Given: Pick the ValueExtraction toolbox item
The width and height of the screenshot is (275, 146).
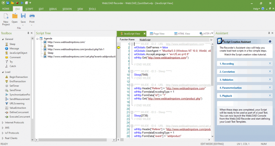Looking at the screenshot, I should coord(17,108).
